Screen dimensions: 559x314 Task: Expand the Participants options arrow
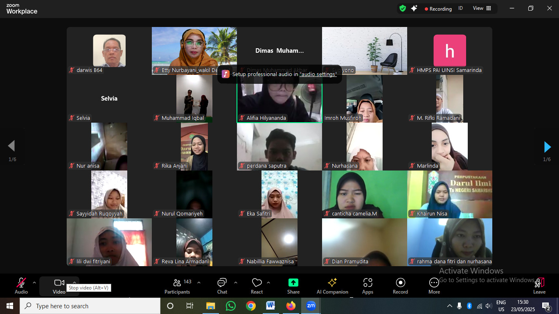(199, 283)
